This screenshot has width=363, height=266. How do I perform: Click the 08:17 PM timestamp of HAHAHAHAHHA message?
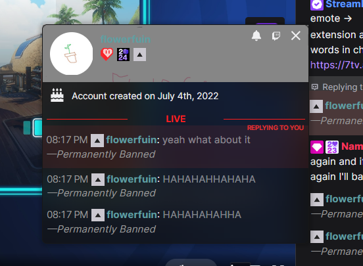67,215
